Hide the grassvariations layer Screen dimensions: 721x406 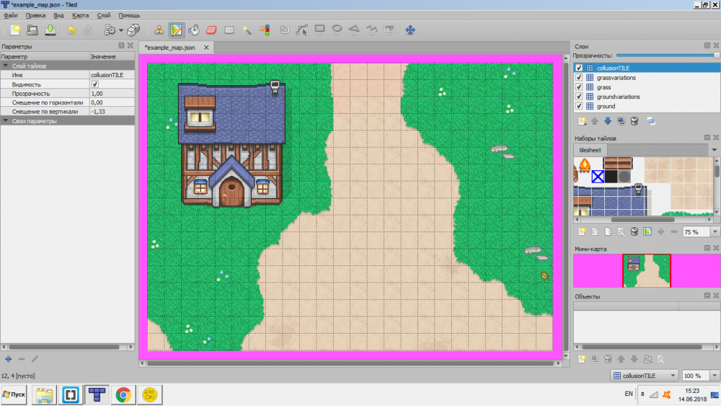click(579, 78)
